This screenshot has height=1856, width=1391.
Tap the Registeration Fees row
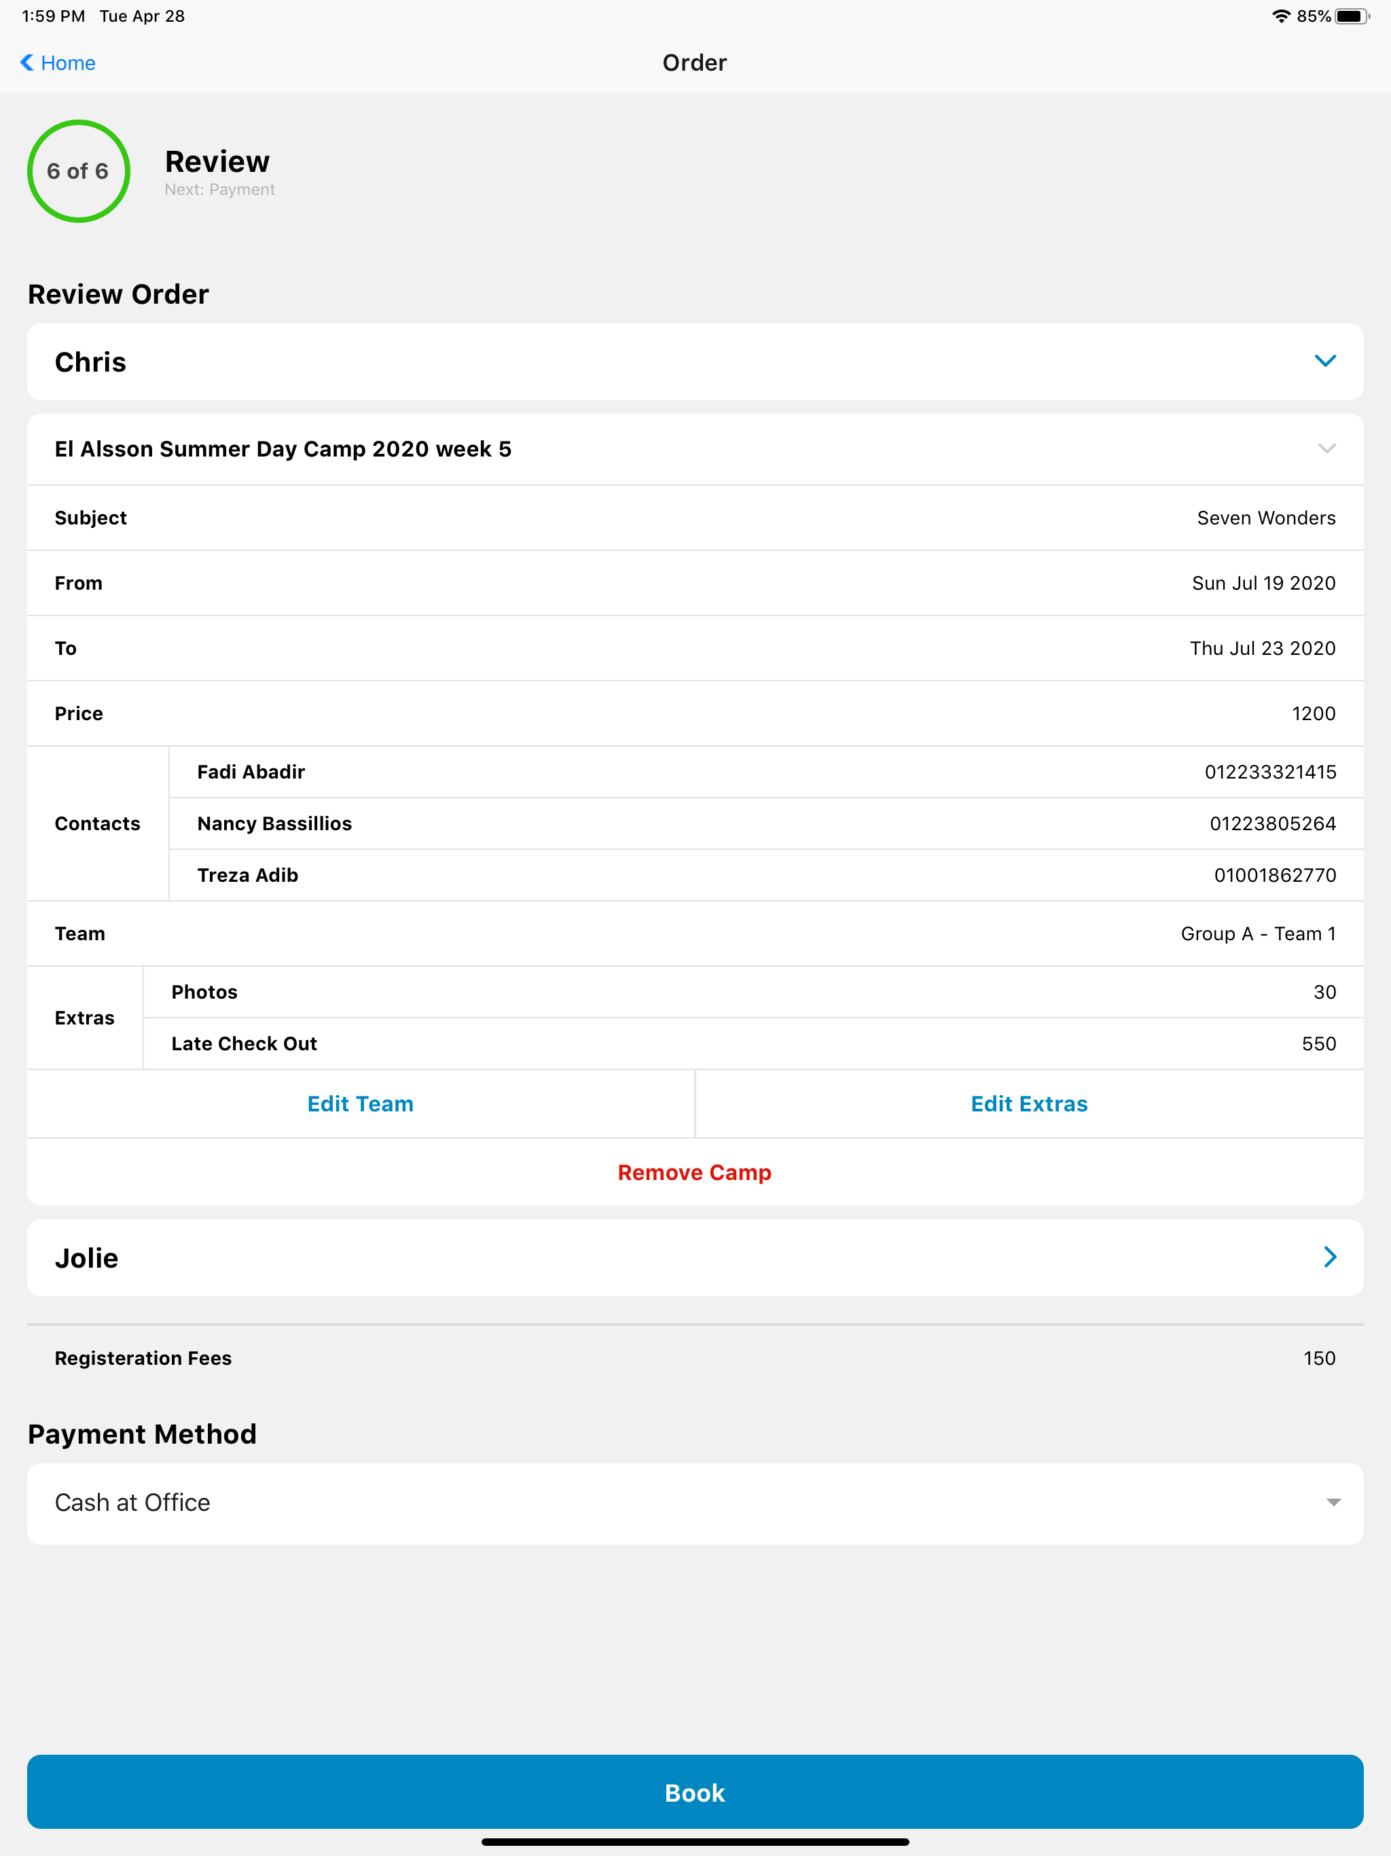[x=695, y=1357]
